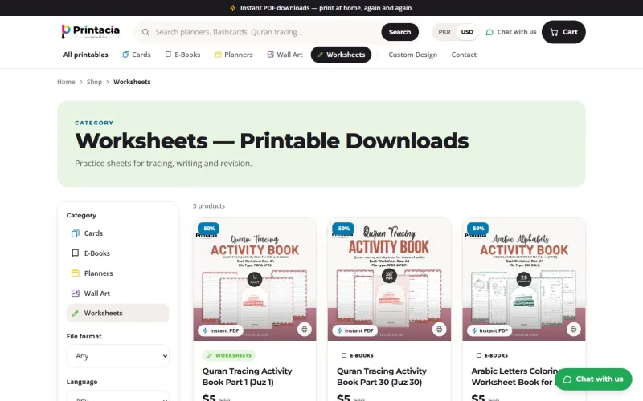
Task: Click Instant PDF badge on Arabic Letters card
Action: point(489,330)
